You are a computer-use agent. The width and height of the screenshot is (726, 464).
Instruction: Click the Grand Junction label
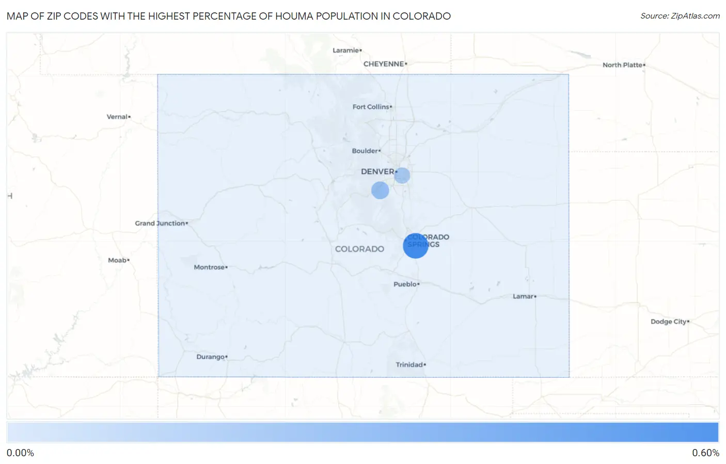click(160, 223)
